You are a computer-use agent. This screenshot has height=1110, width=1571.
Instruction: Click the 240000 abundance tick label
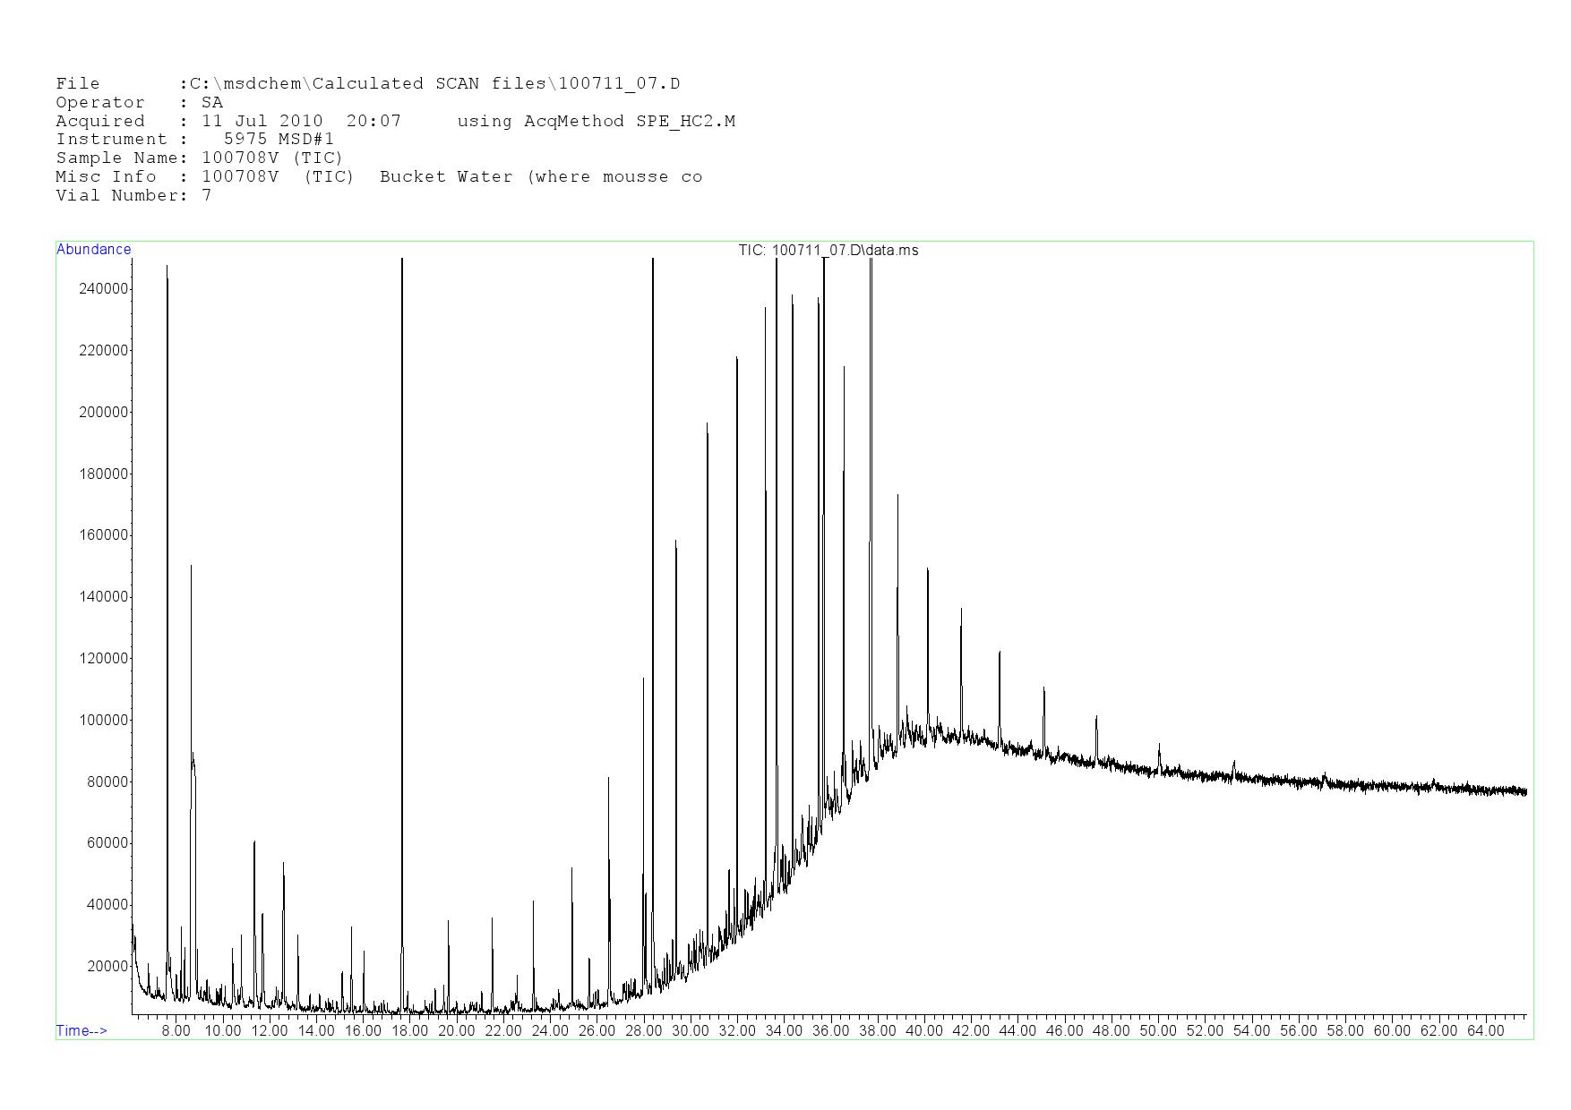(104, 289)
